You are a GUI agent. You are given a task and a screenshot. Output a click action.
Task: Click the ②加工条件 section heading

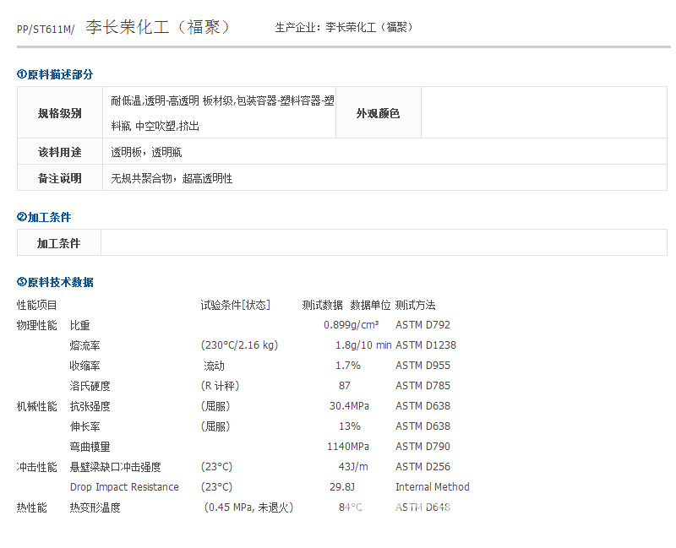[44, 217]
